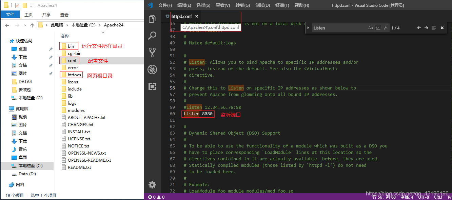Click 本地磁盘 (C:) in the address bar breadcrumb

coord(84,25)
